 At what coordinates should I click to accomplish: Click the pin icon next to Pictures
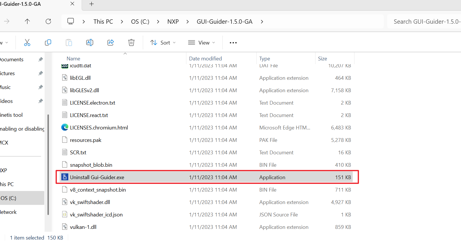pyautogui.click(x=41, y=73)
